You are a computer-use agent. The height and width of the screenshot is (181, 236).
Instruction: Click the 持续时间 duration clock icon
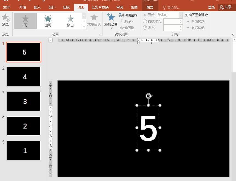click(145, 21)
